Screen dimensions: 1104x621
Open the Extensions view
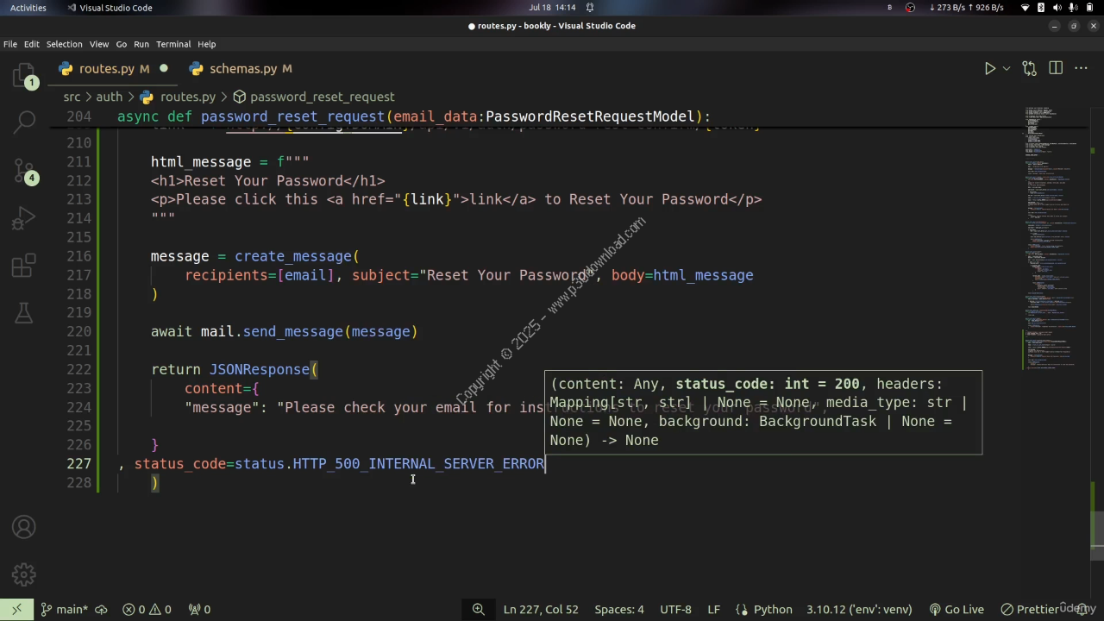pyautogui.click(x=24, y=266)
